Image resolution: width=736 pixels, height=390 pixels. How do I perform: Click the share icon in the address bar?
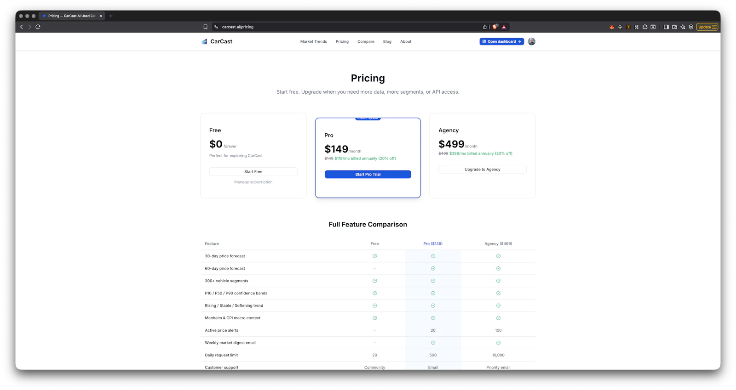[x=484, y=27]
